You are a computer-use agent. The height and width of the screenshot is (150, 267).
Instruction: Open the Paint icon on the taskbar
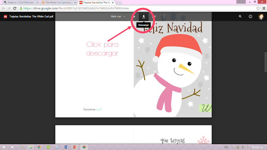click(21, 147)
